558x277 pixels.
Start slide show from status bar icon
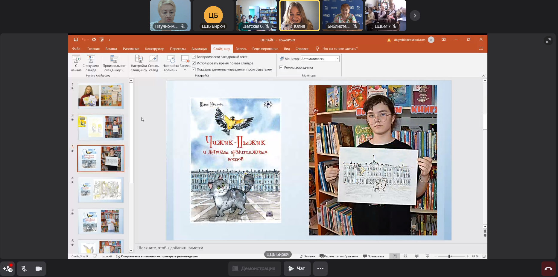click(428, 256)
